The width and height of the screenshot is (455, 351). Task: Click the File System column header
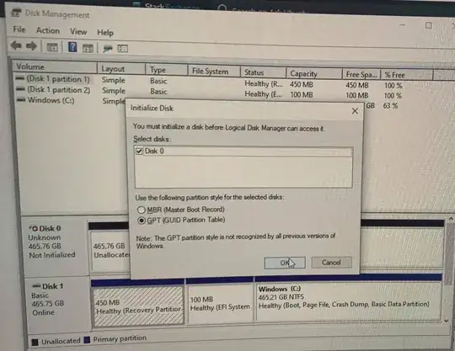214,72
